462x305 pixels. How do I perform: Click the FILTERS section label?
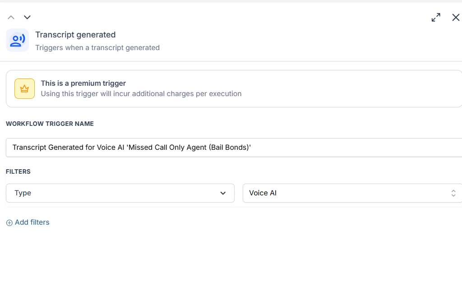pyautogui.click(x=18, y=171)
